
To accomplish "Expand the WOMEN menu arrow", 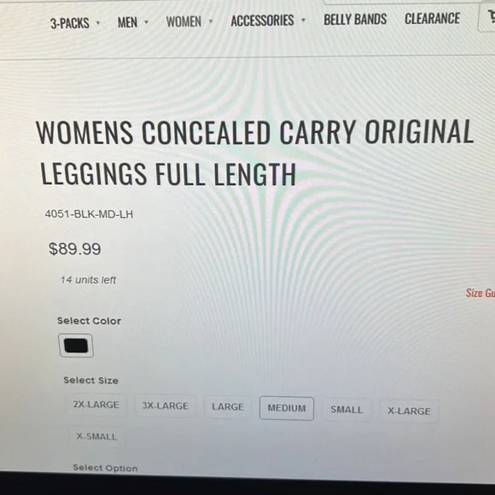I will tap(211, 21).
